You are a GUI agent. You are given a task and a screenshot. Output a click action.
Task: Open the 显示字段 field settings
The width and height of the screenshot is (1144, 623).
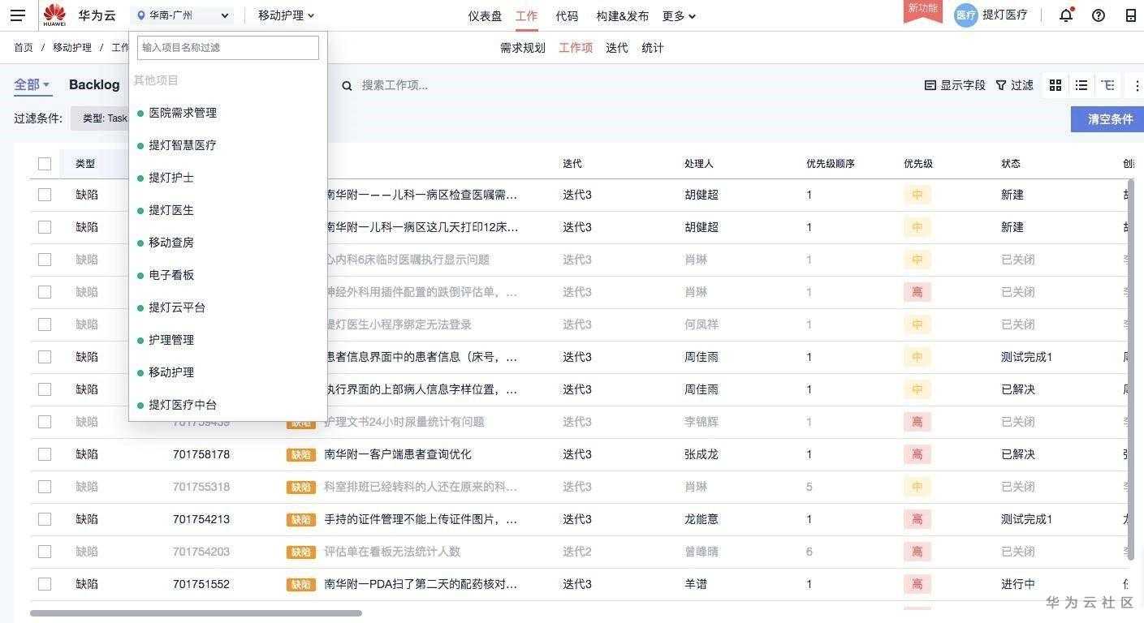pos(955,85)
